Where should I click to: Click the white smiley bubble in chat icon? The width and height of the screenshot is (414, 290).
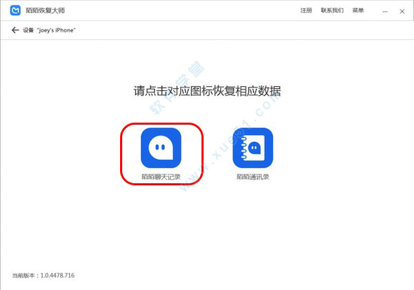[x=161, y=147]
